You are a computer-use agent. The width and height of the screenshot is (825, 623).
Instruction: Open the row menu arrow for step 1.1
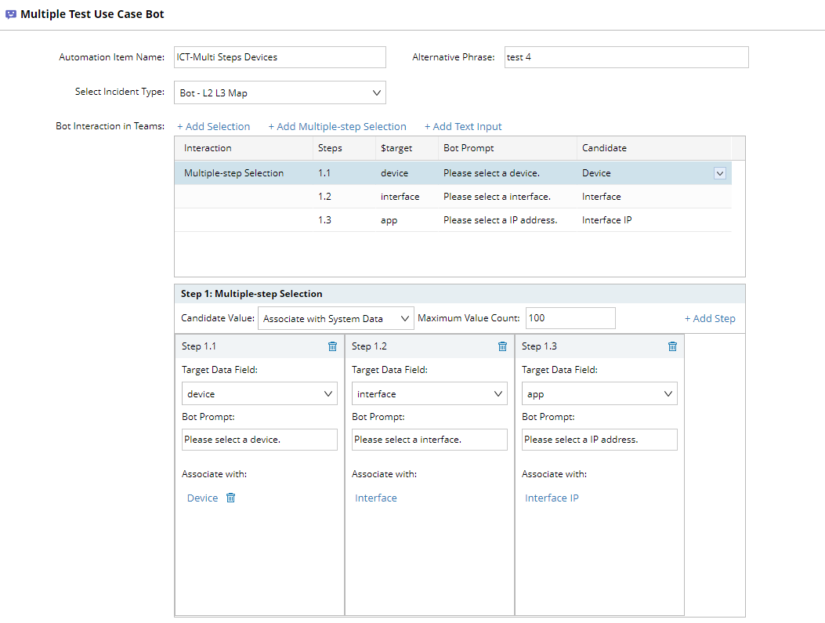tap(719, 173)
